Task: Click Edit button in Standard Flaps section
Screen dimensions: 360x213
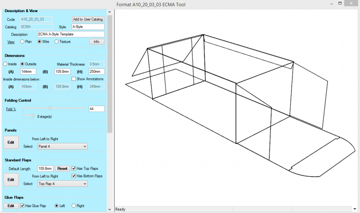Action: tap(11, 180)
